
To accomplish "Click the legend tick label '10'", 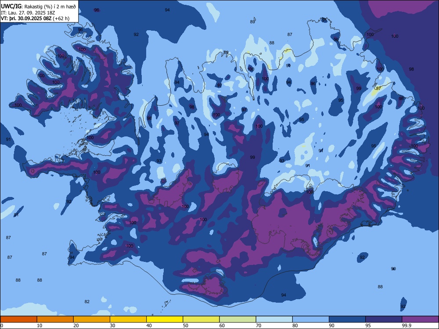I will 40,325.
